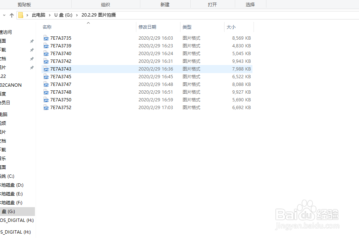The image size is (359, 238).
Task: Open 02CANON folder in sidebar
Action: point(11,85)
